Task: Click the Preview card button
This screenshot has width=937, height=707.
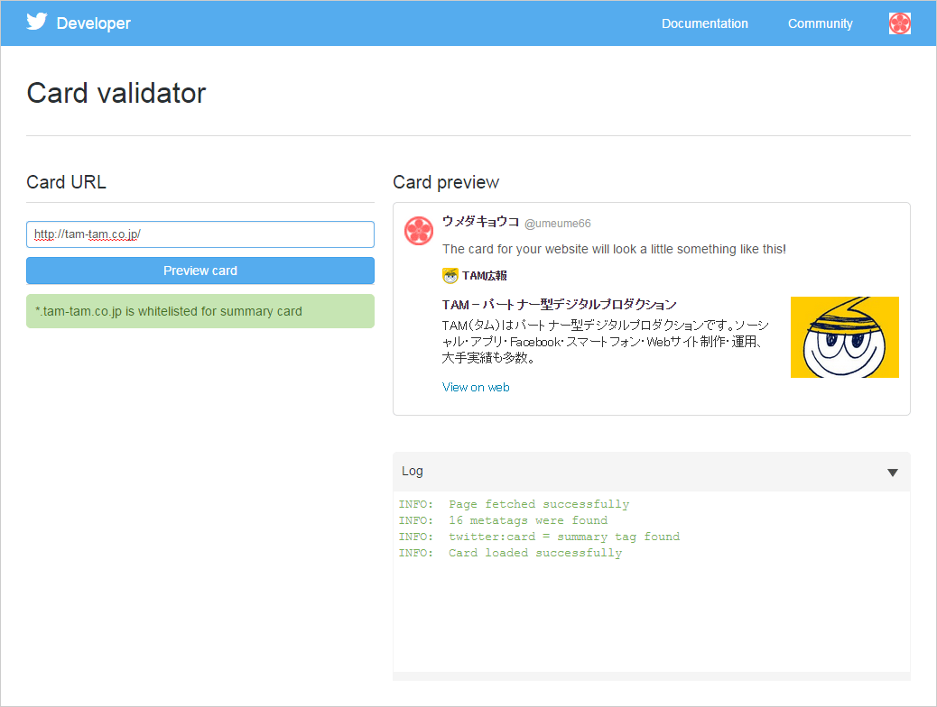Action: click(200, 271)
